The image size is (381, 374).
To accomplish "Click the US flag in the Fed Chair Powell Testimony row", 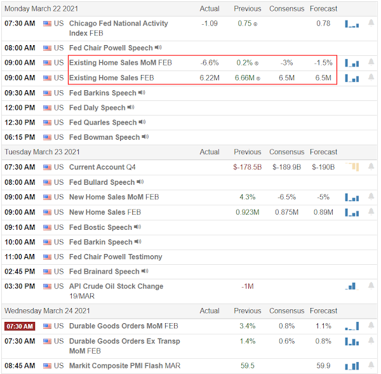I will (x=47, y=257).
